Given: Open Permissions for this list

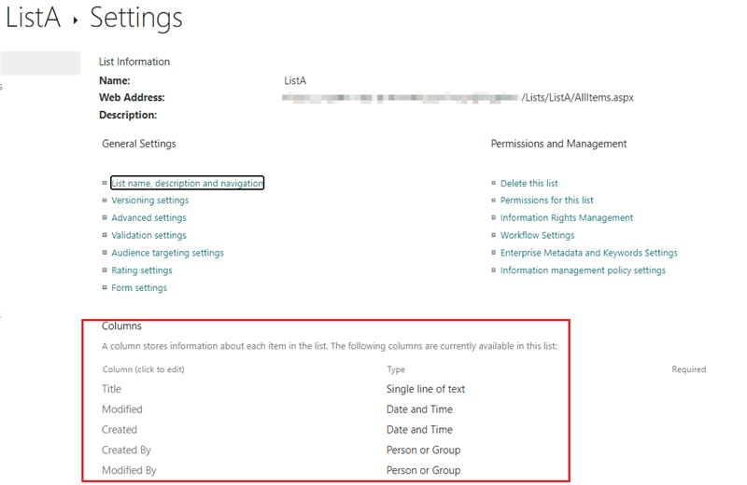Looking at the screenshot, I should (x=546, y=201).
